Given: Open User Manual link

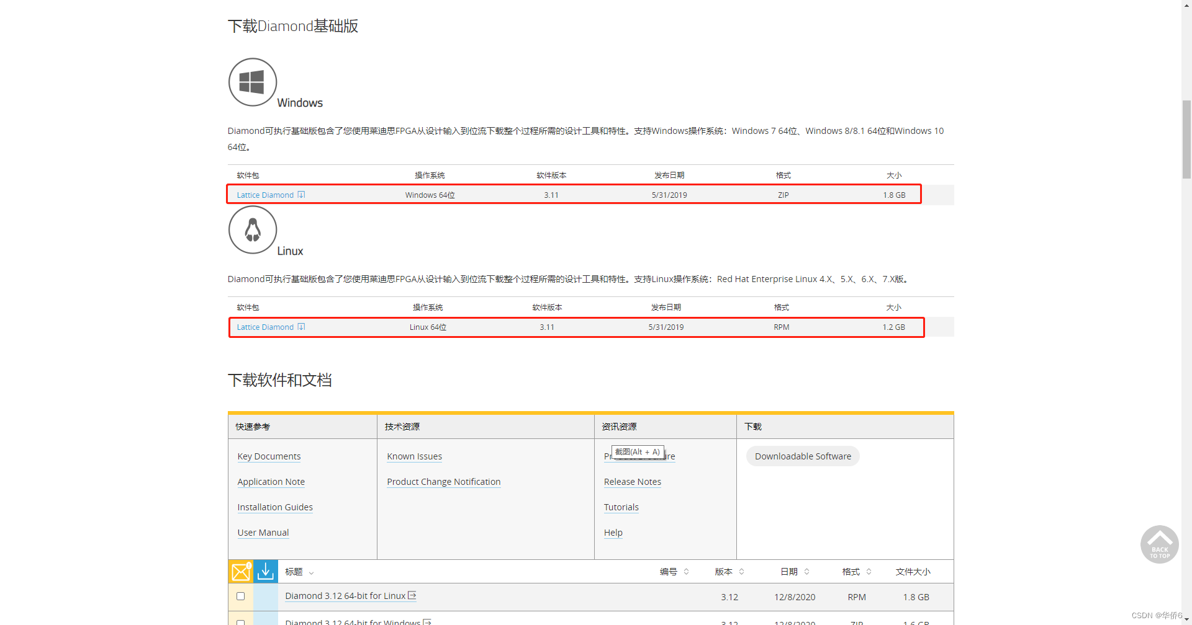Looking at the screenshot, I should (263, 533).
